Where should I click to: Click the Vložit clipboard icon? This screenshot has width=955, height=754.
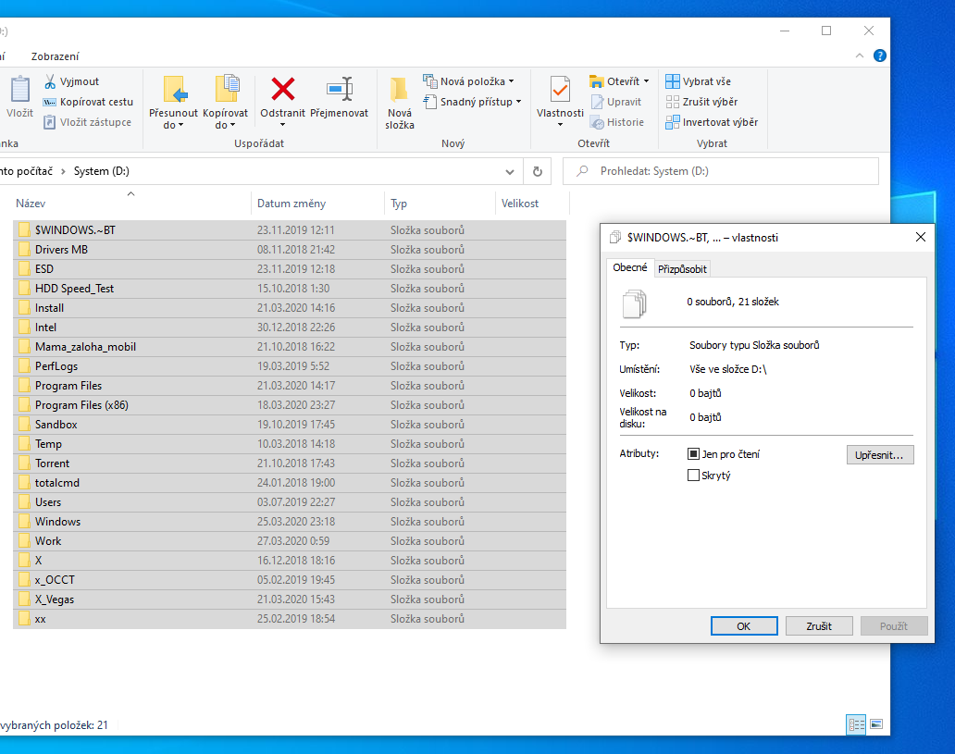coord(20,89)
